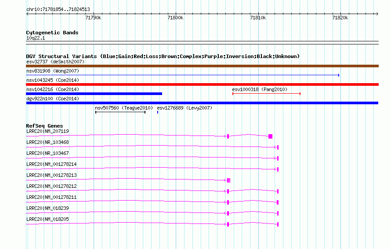Select the LRRC20|NM_001278212 transcript label
391x249 pixels.
[x=51, y=186]
